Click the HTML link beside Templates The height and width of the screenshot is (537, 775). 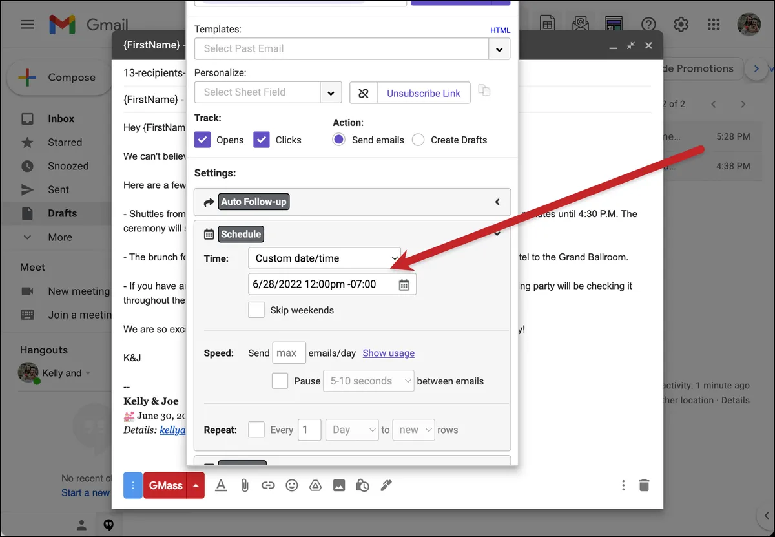[x=500, y=30]
